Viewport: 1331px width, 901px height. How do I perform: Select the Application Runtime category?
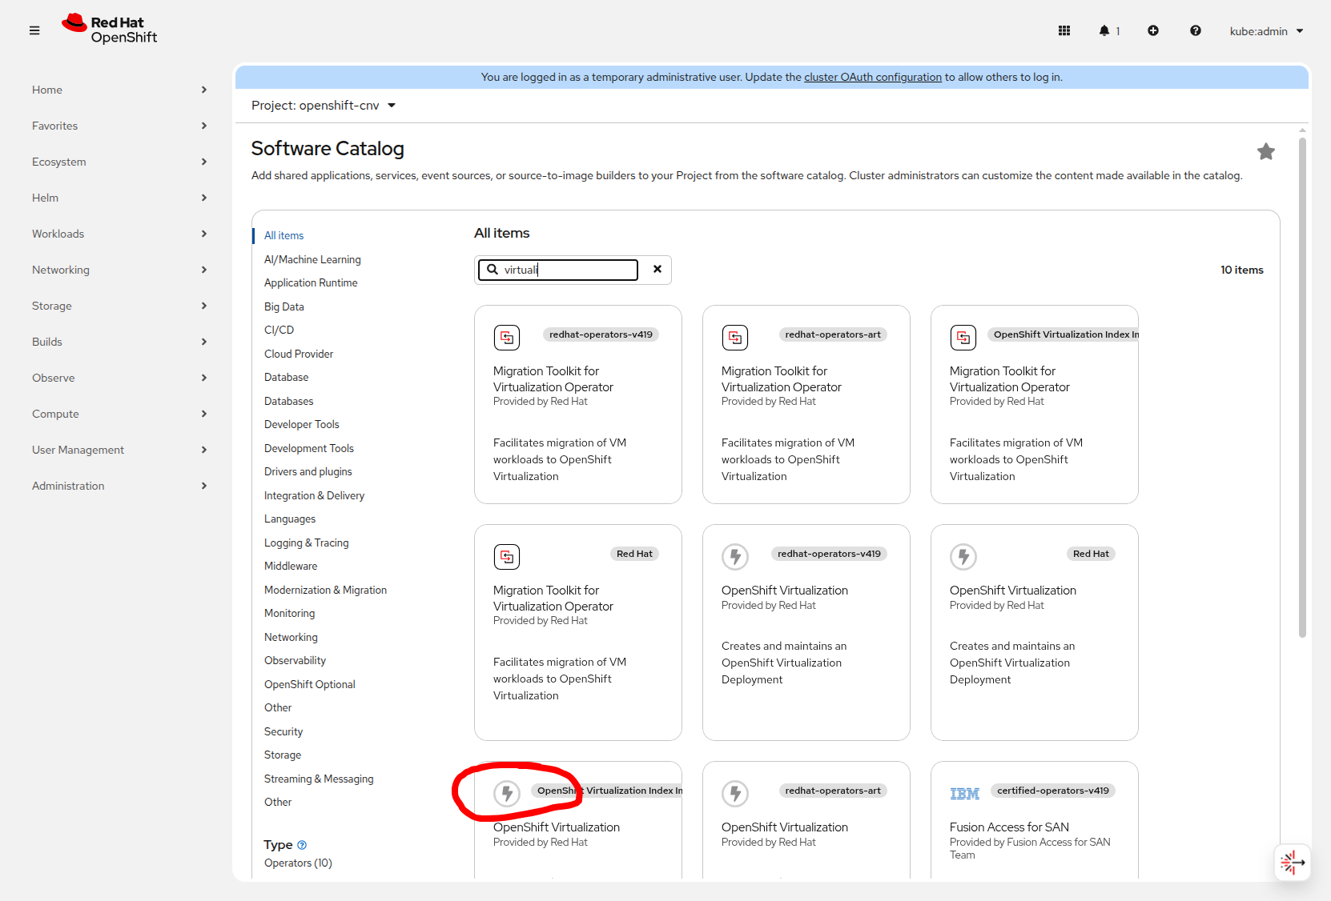tap(311, 282)
